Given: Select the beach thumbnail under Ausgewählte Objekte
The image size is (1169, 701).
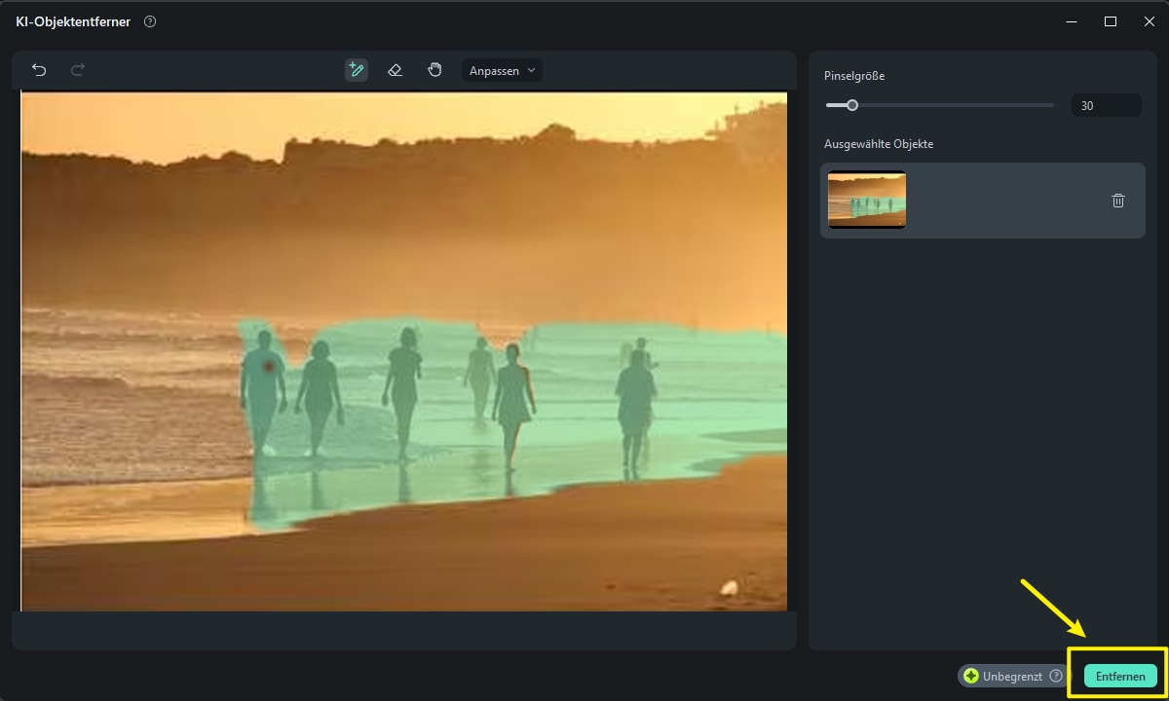Looking at the screenshot, I should (867, 200).
